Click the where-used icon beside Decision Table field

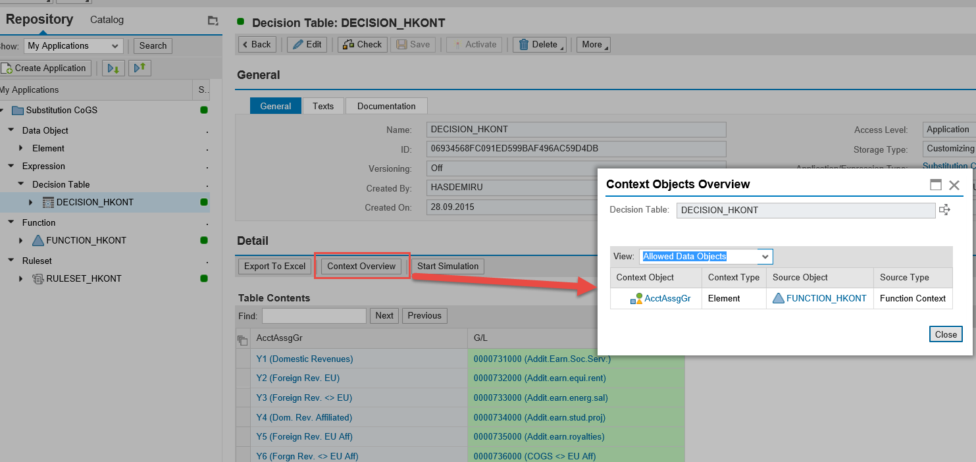click(944, 210)
